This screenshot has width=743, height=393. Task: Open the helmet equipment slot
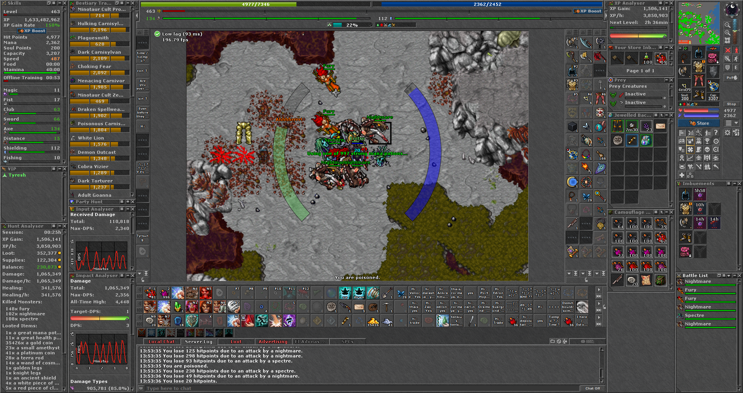click(698, 53)
